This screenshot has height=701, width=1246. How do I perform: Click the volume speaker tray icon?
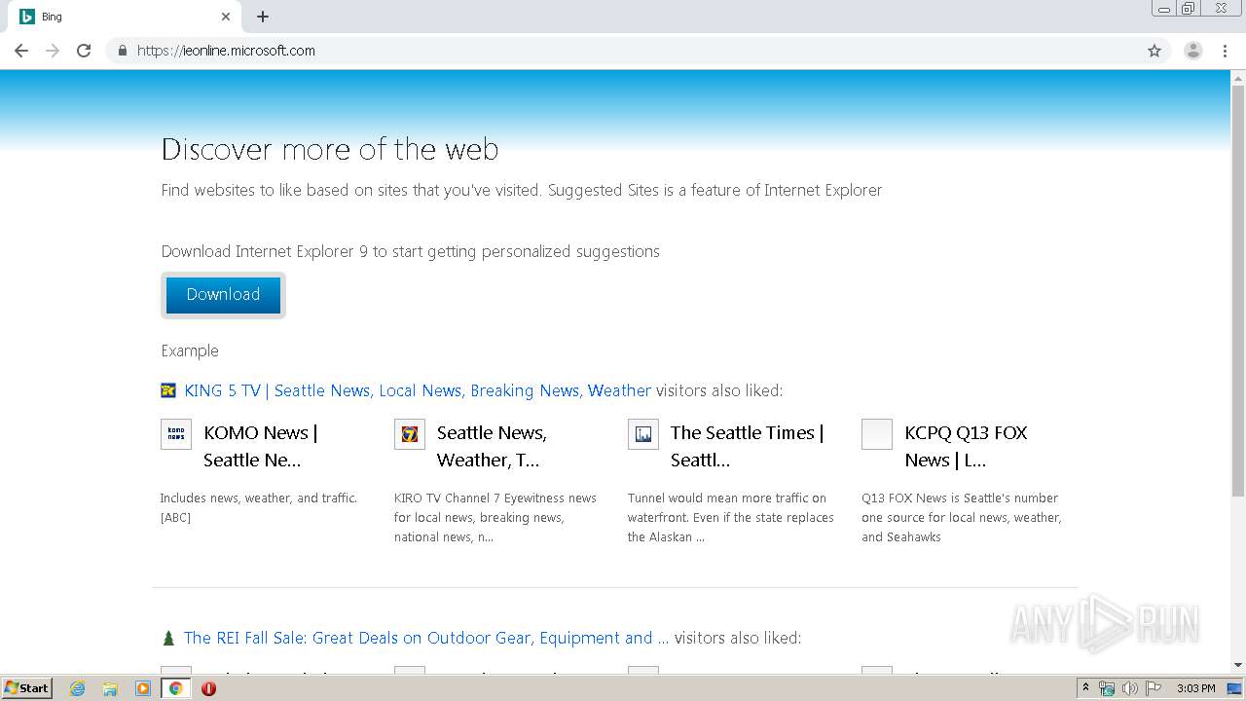1130,688
